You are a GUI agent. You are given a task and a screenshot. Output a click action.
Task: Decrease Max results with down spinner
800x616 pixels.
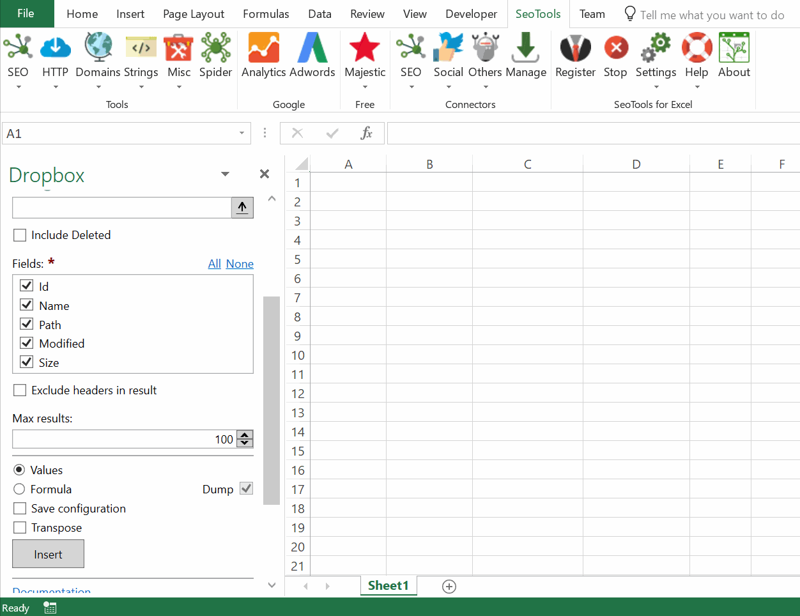[245, 443]
